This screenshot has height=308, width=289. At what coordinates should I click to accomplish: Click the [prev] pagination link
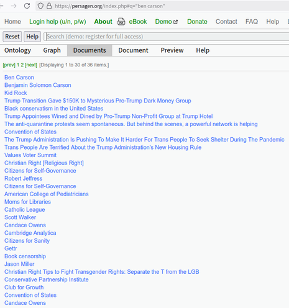9,65
